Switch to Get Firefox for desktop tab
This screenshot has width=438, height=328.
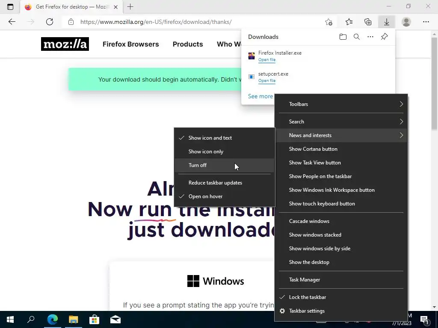coord(71,7)
